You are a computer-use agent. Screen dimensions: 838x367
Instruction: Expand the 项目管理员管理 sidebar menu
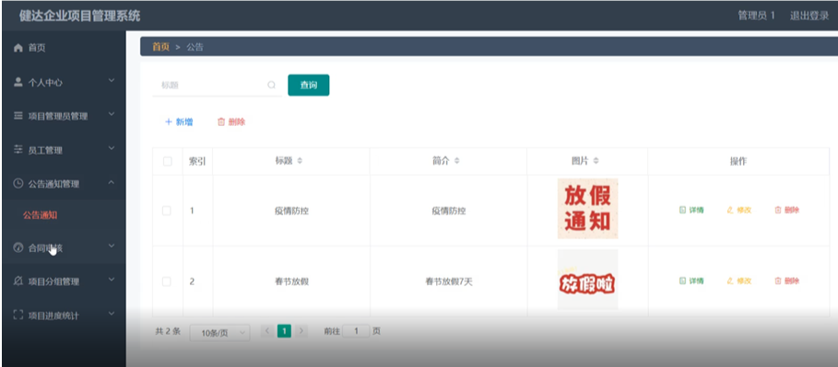point(65,116)
